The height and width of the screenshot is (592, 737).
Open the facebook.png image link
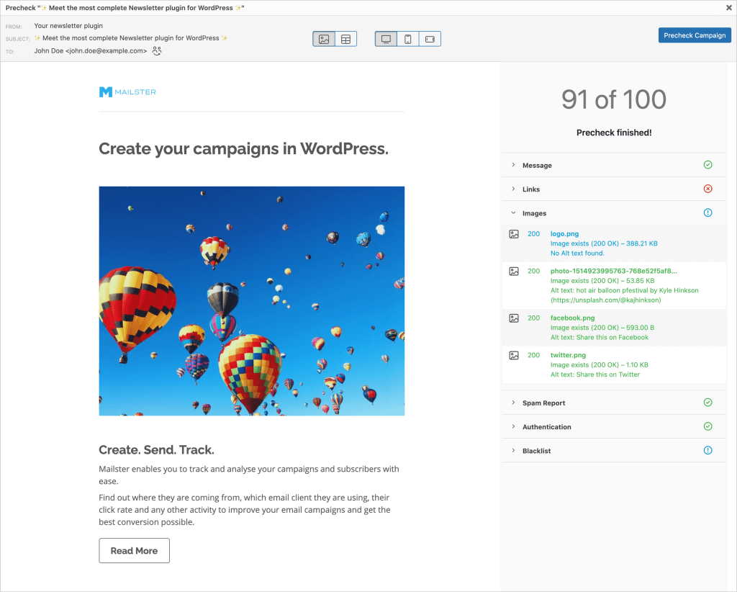572,318
